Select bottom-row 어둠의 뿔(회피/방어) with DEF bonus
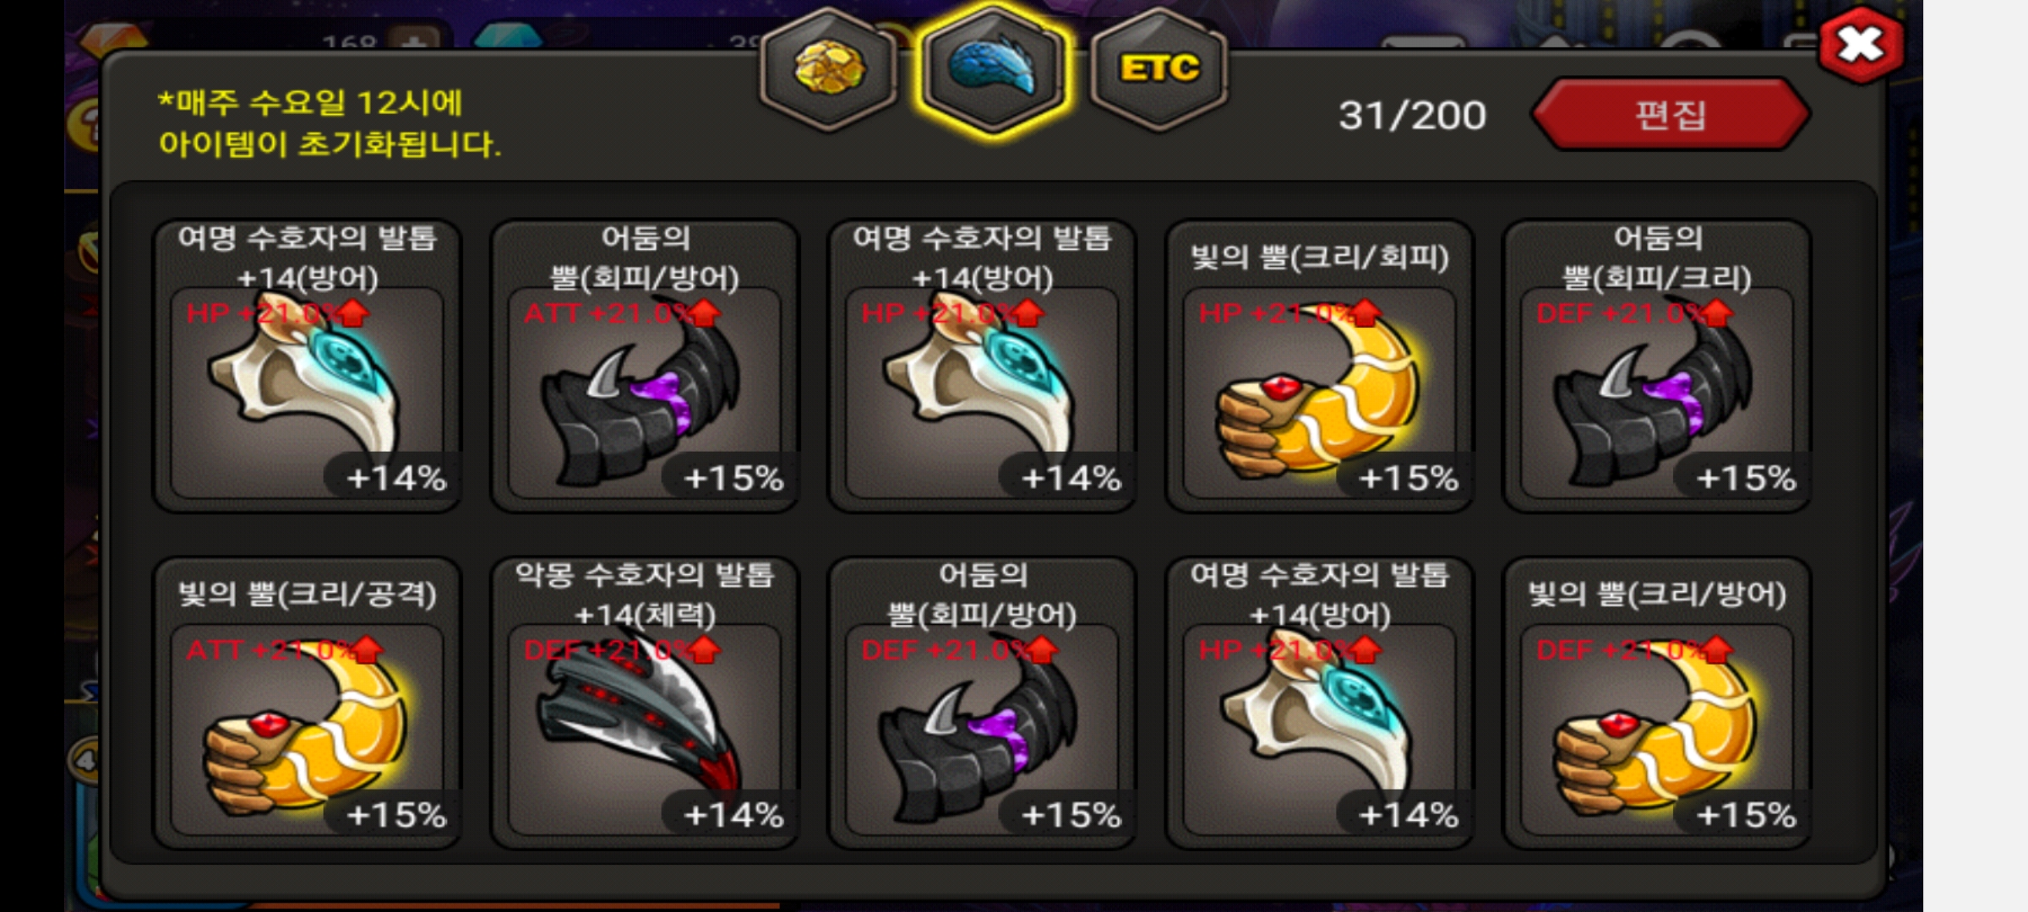The width and height of the screenshot is (2028, 912). pyautogui.click(x=982, y=703)
